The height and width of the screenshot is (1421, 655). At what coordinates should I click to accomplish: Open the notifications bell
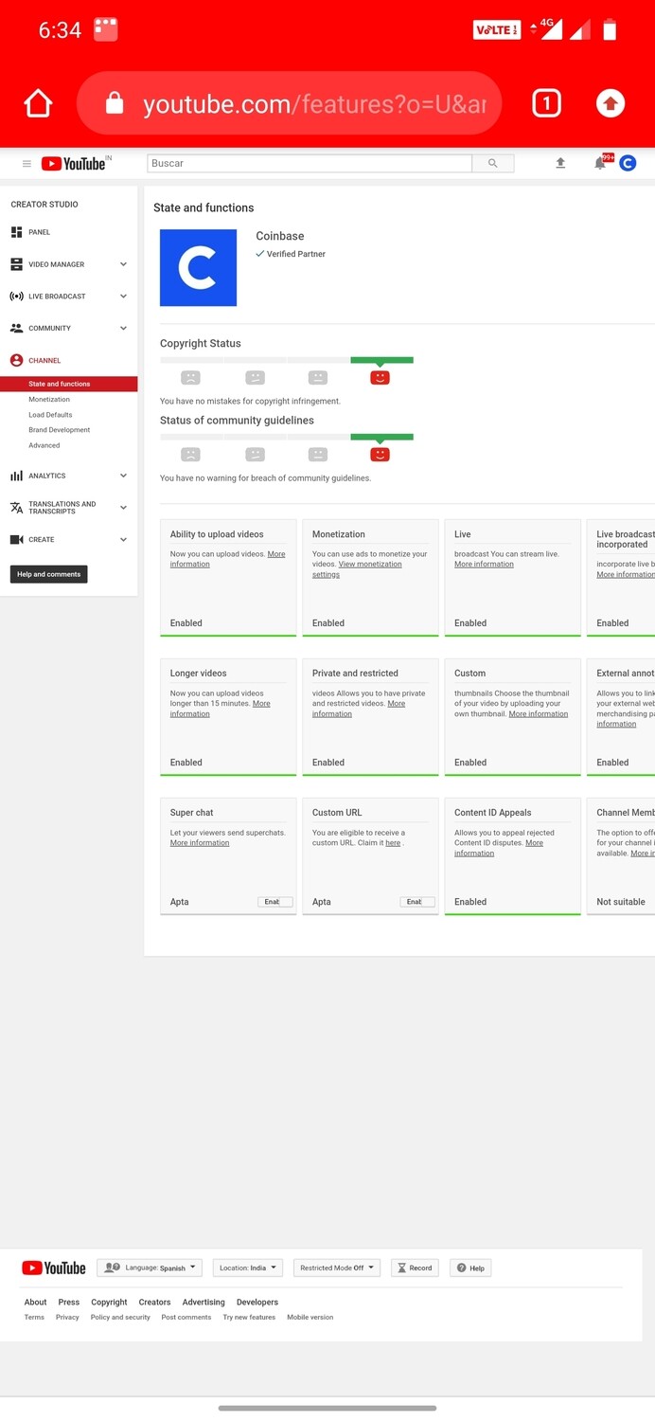600,163
